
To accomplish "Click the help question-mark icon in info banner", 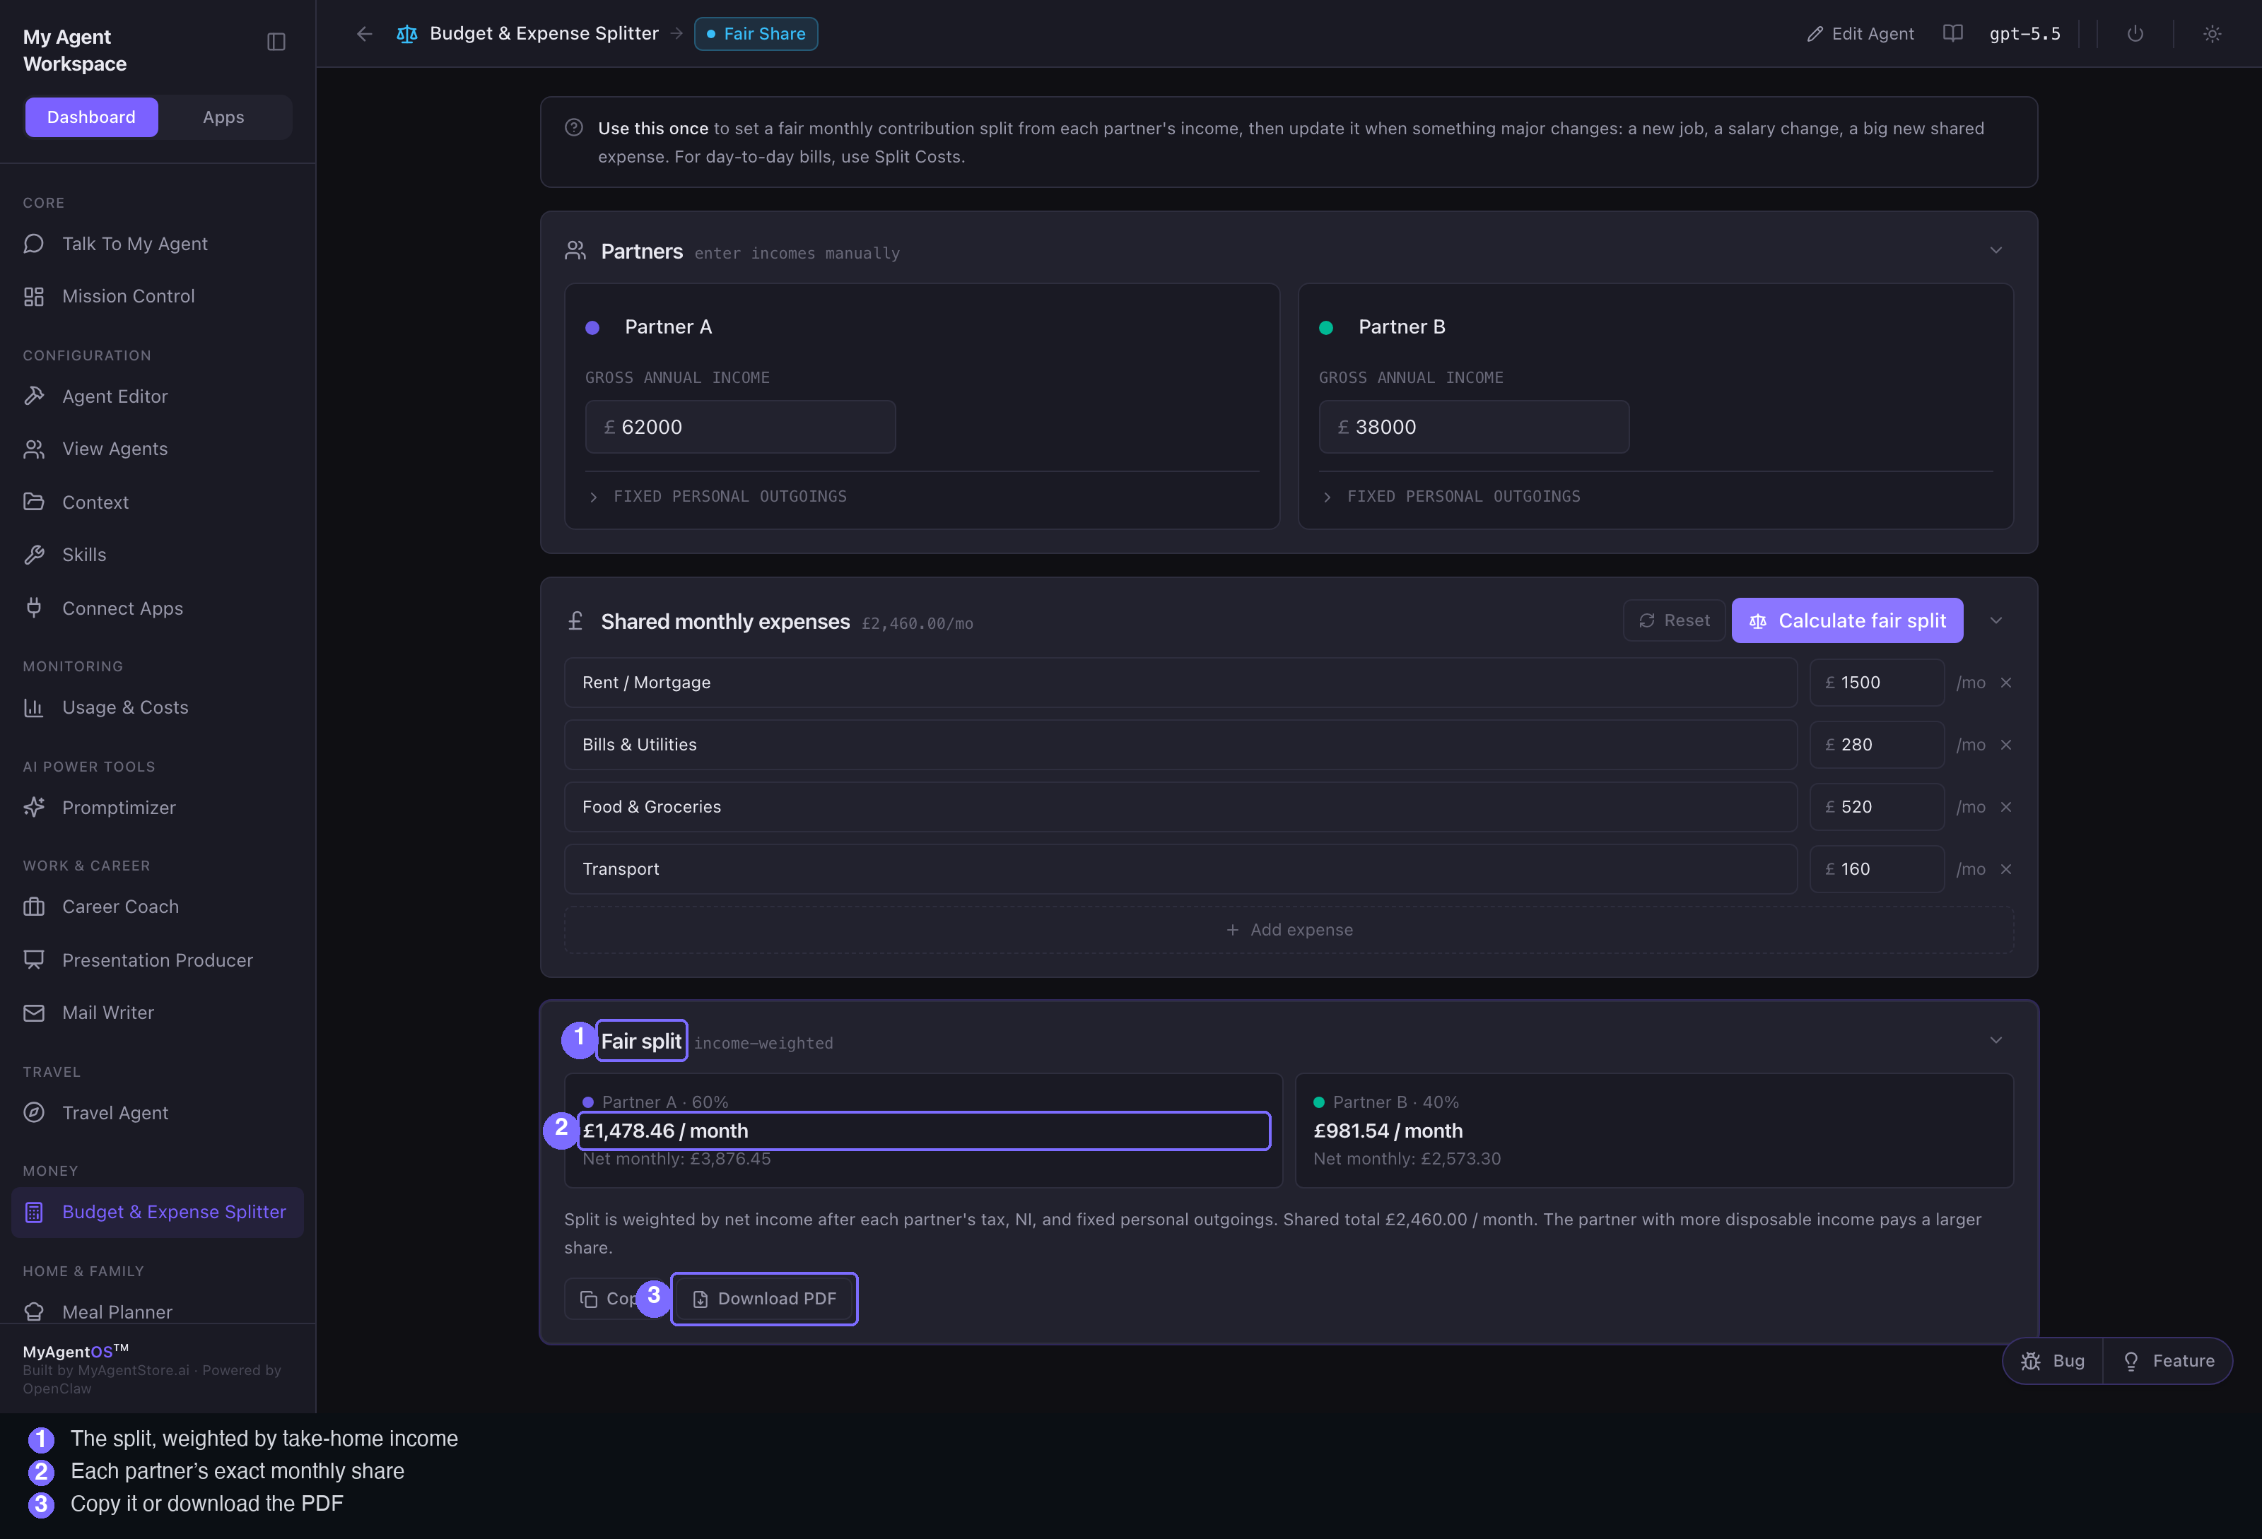I will [x=574, y=127].
